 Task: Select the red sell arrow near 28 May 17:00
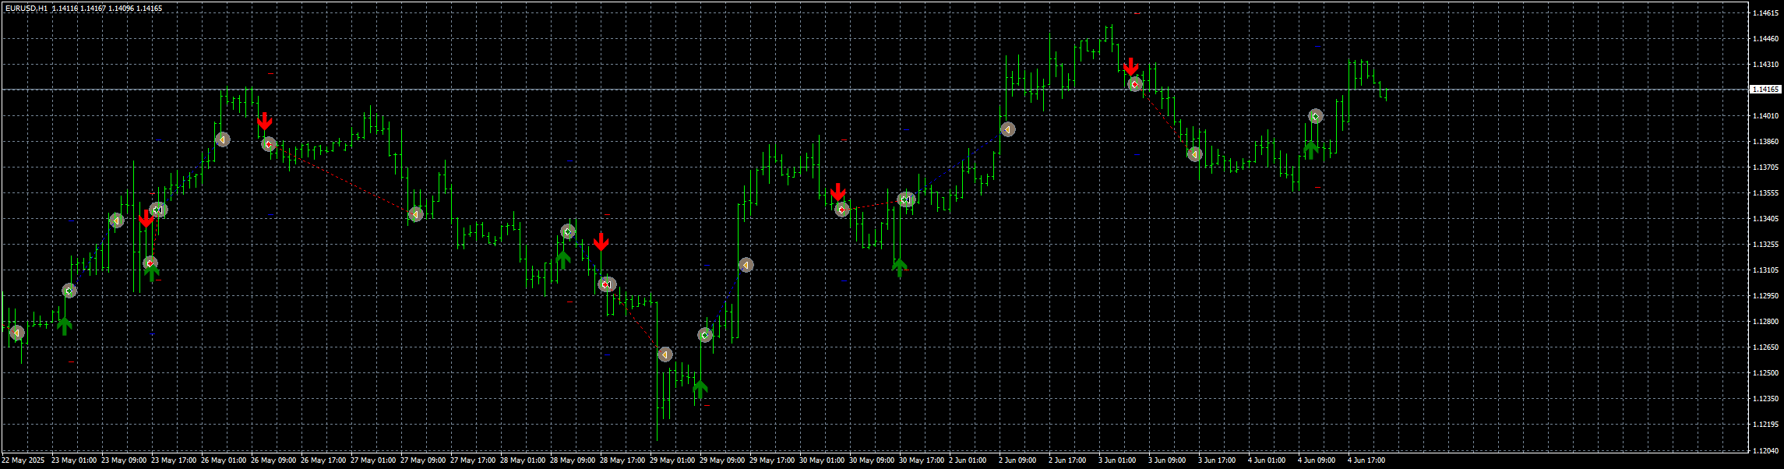(601, 242)
